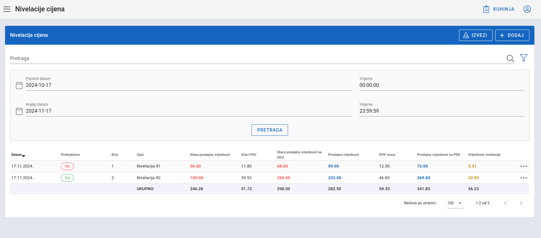The image size is (541, 238).
Task: Click the Proknjiženo column header
Action: coord(70,155)
